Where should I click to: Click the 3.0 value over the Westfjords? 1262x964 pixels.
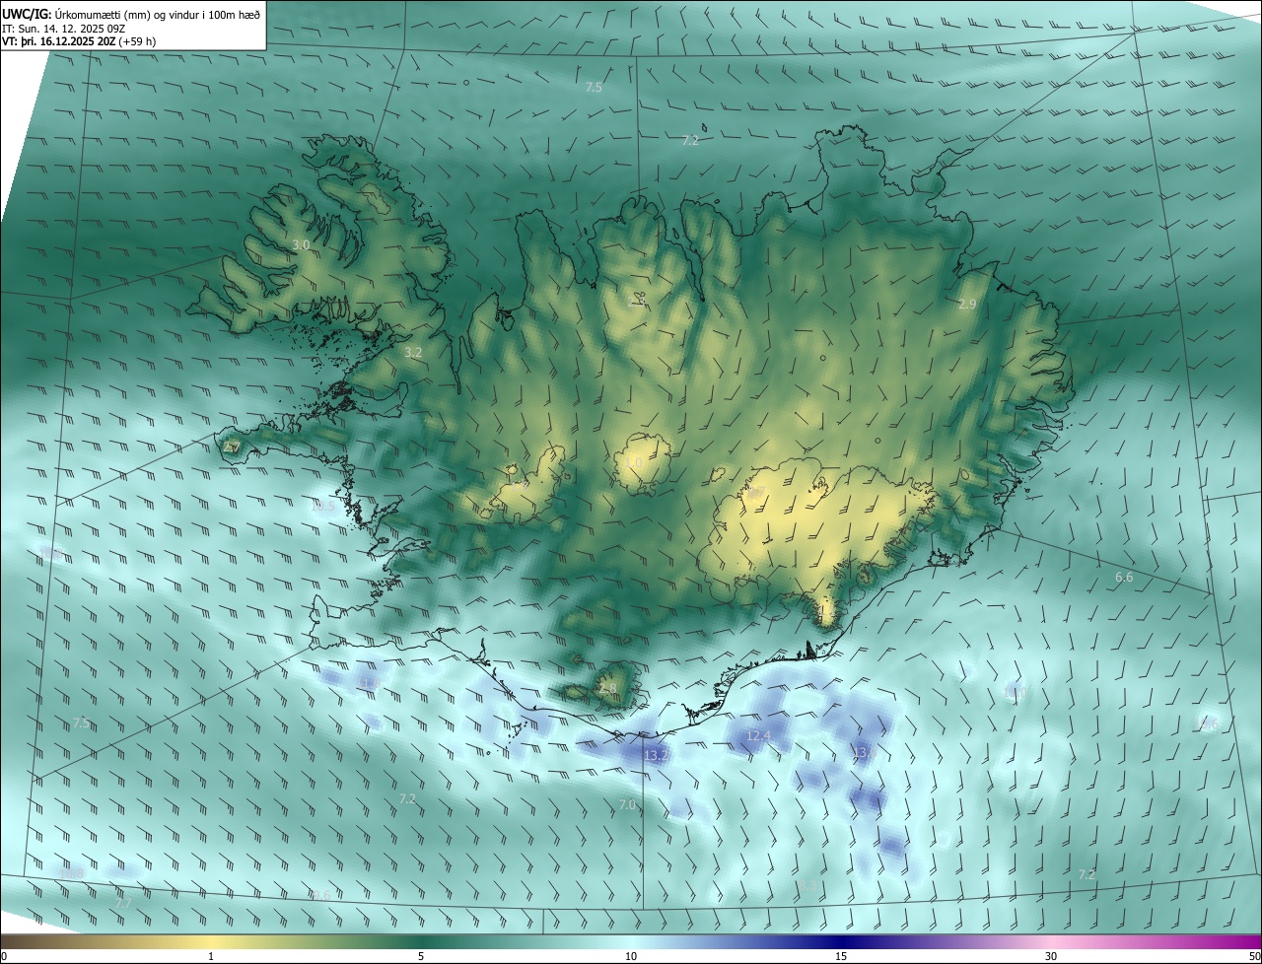point(301,244)
